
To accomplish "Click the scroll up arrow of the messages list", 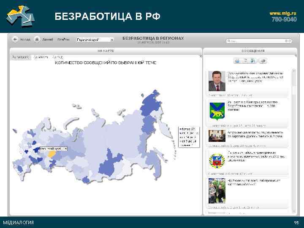I will [x=294, y=71].
